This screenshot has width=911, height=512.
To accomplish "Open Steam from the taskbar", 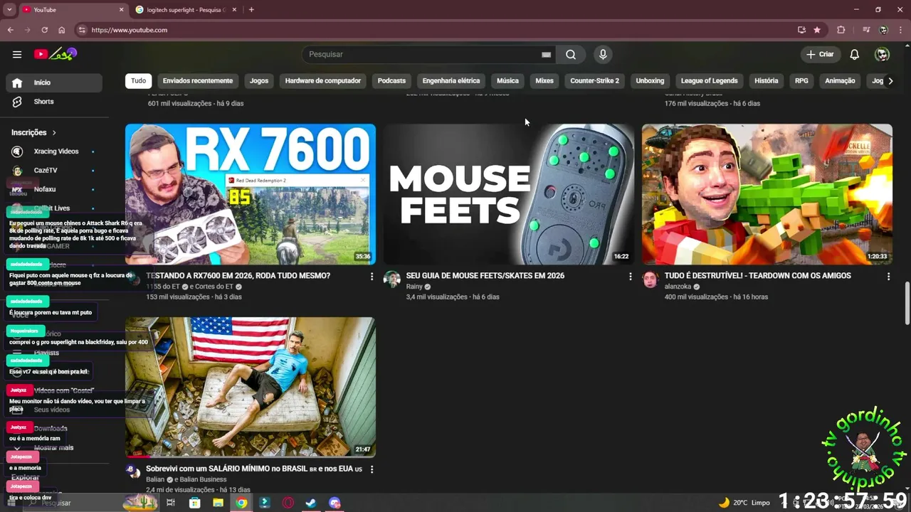I will 311,503.
